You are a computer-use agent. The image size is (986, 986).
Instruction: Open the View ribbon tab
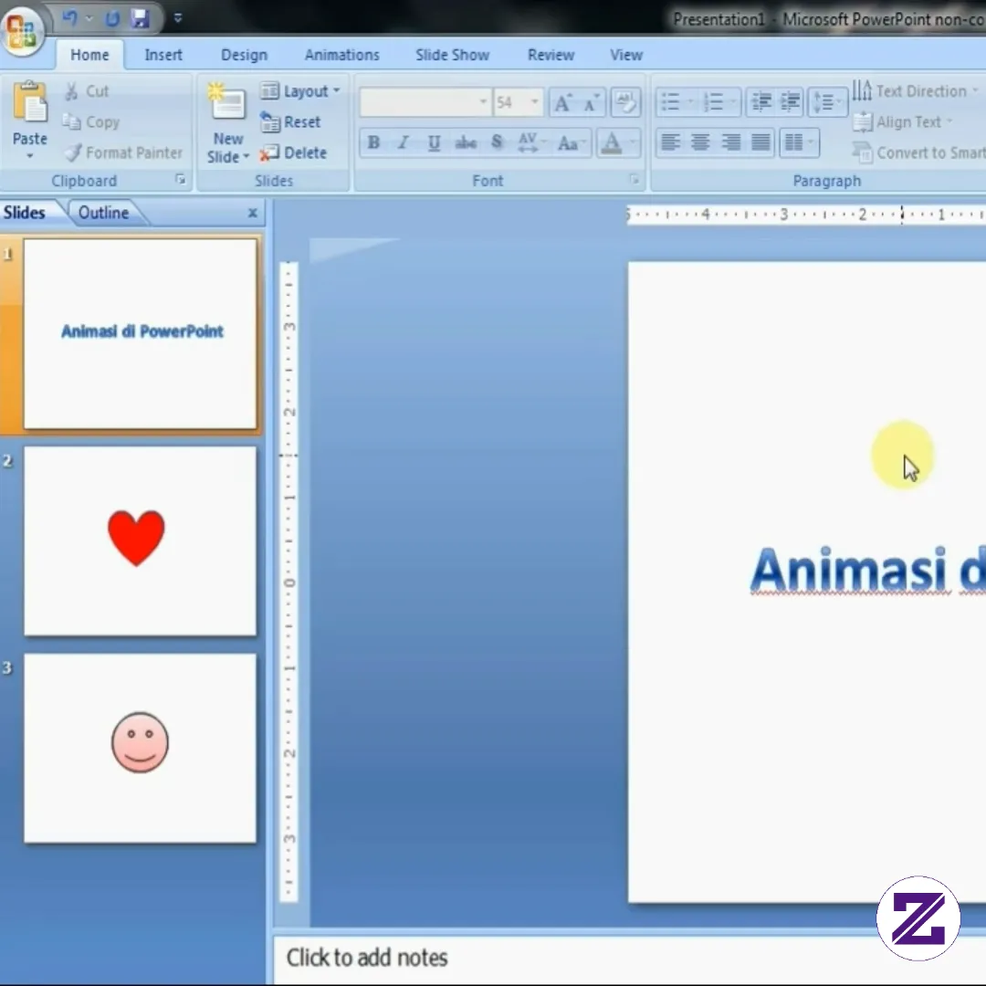[626, 55]
